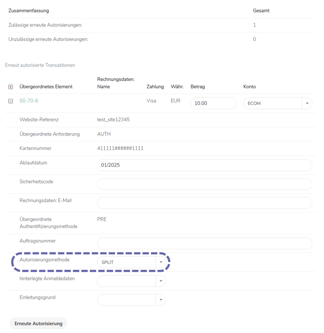Expand all rows with the plus icon
Image resolution: width=324 pixels, height=333 pixels.
pos(10,87)
